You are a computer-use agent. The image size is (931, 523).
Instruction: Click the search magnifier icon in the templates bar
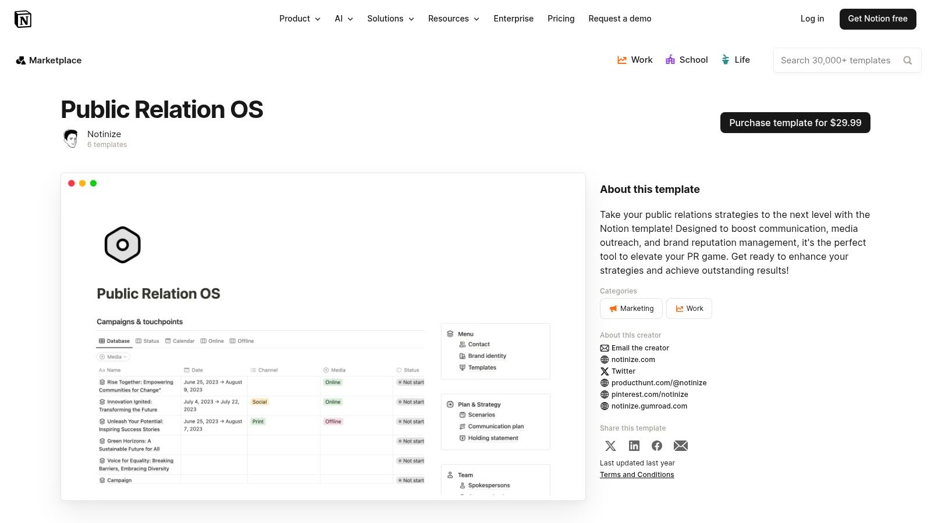point(908,60)
